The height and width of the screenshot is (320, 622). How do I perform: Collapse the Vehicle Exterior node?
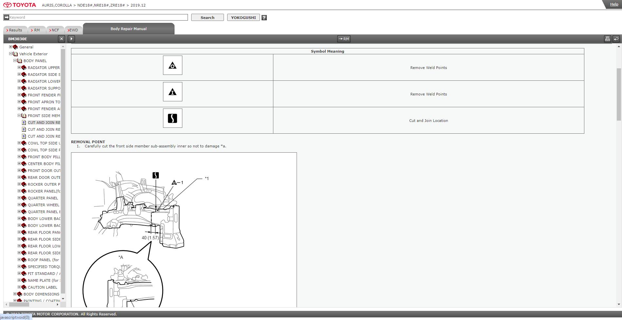pos(10,54)
